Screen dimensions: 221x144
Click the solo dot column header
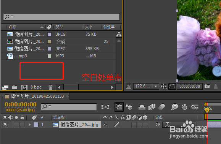click(16, 117)
